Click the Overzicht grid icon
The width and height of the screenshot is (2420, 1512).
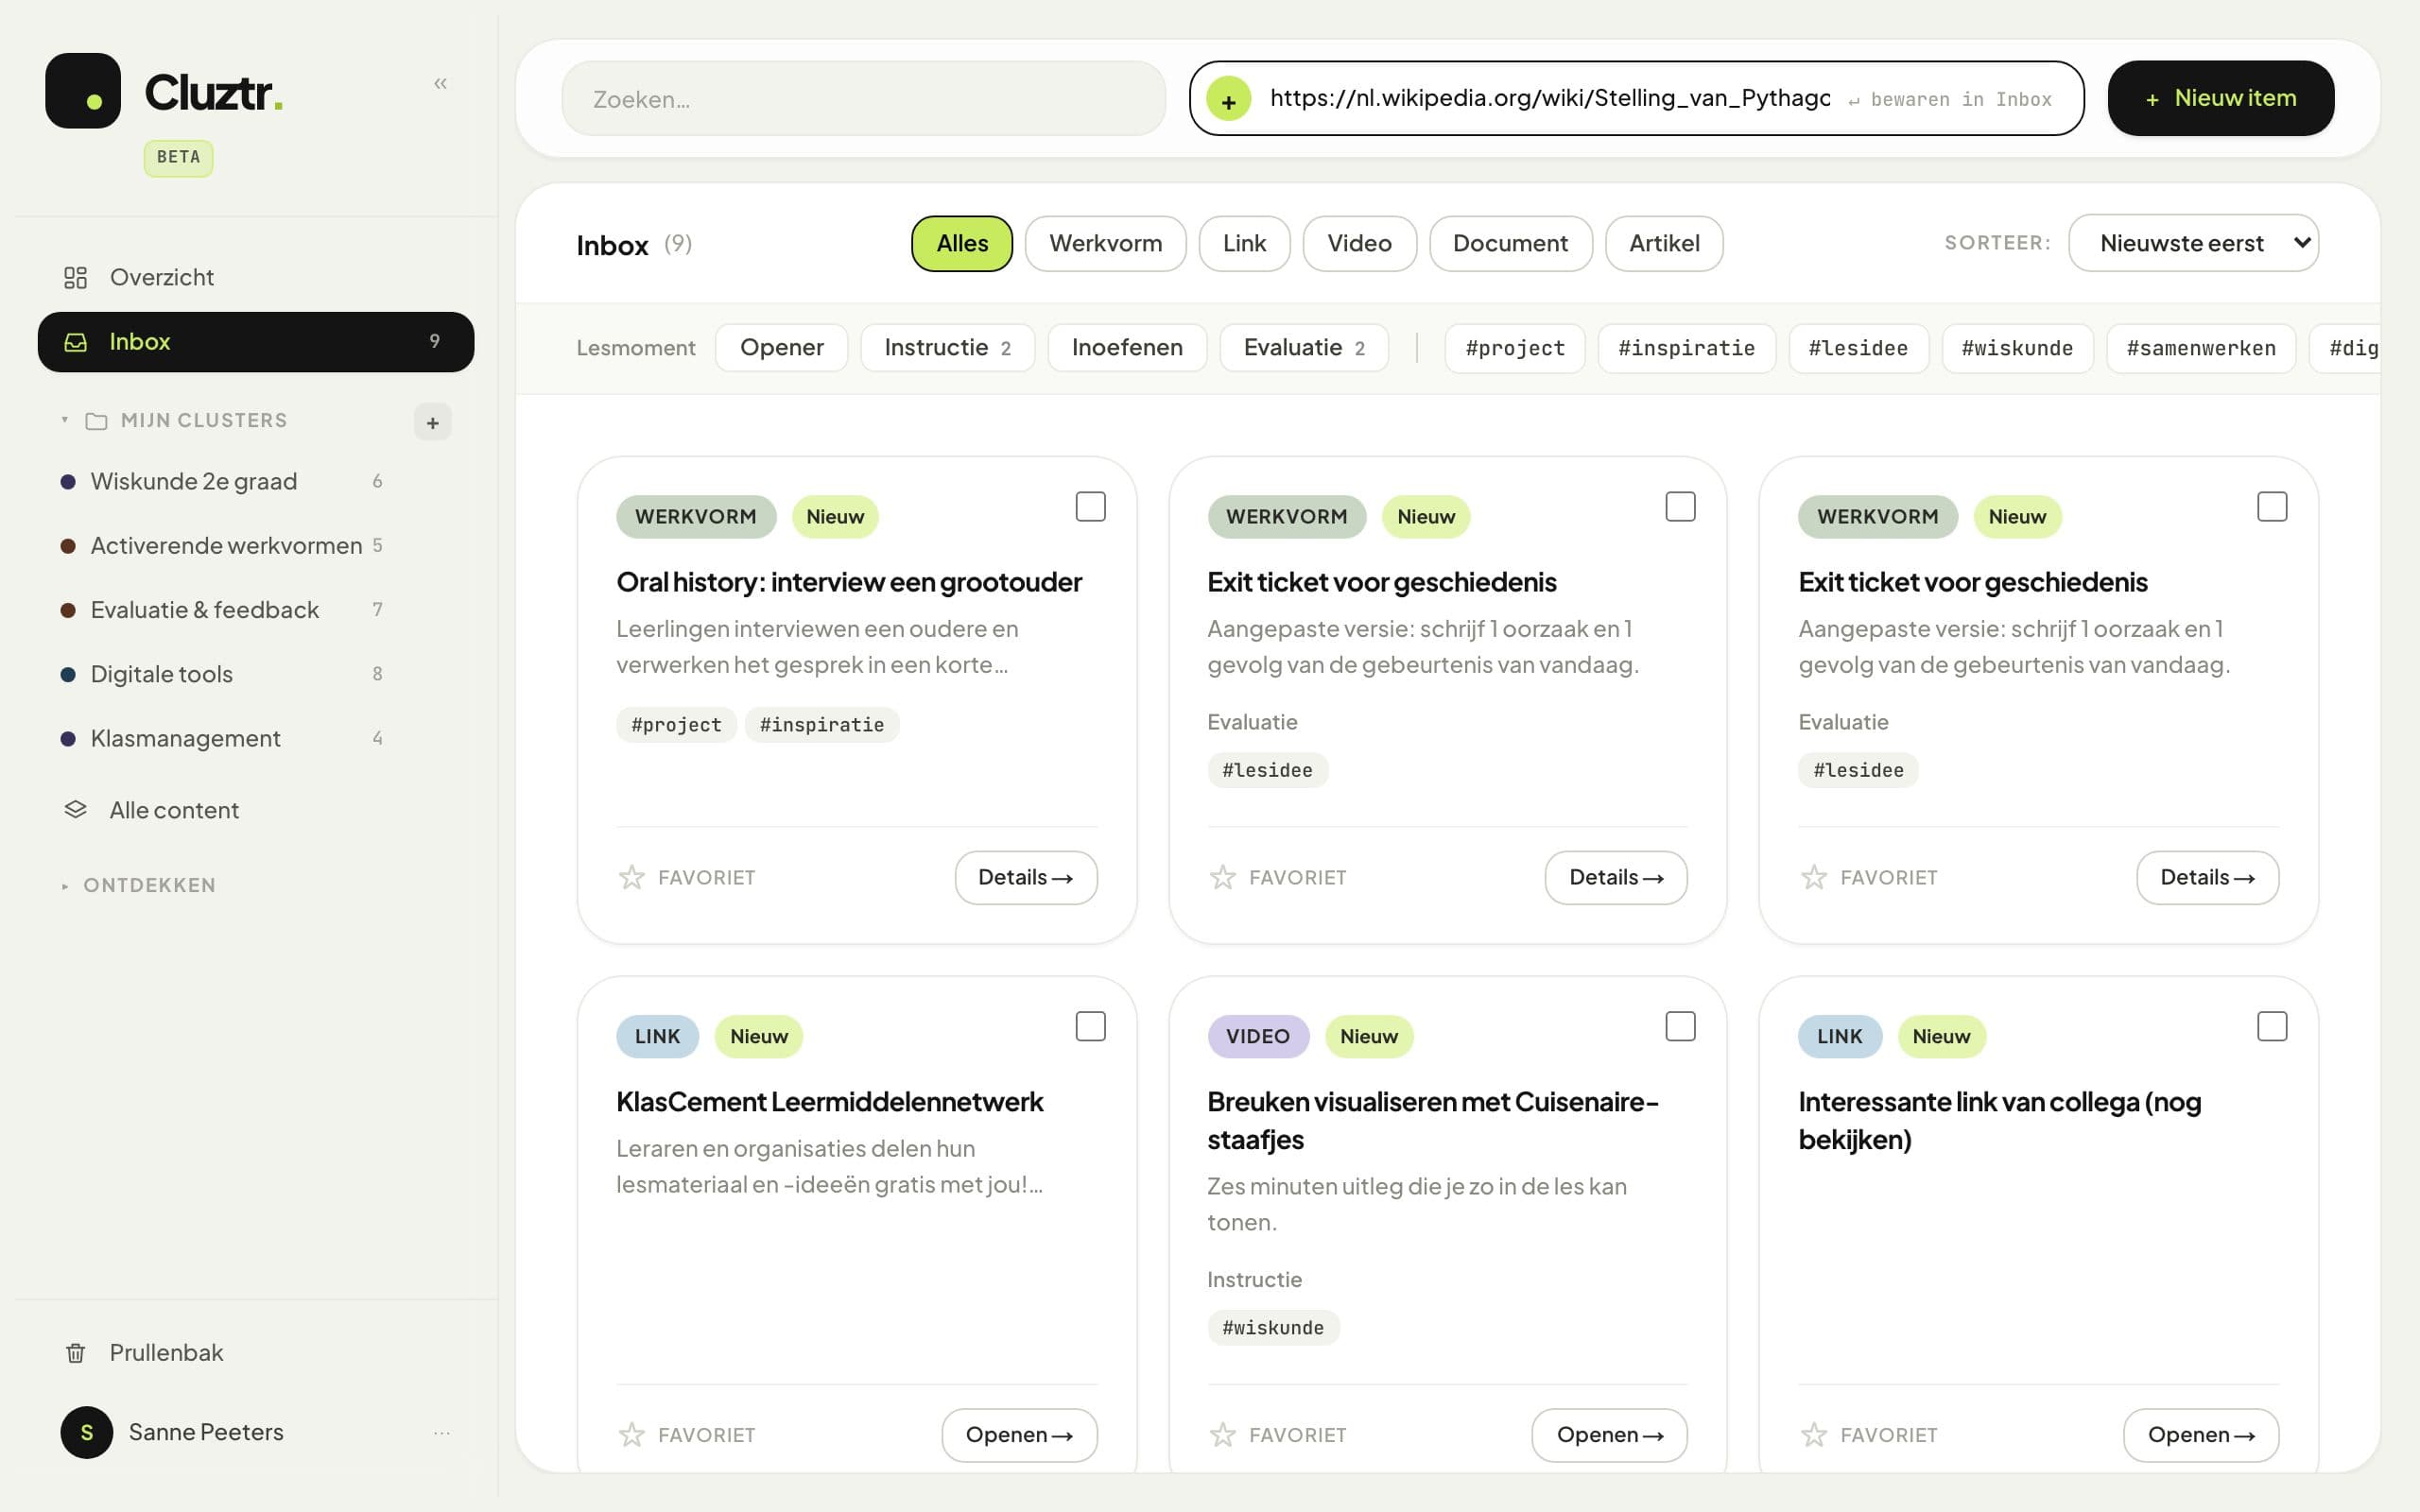75,277
